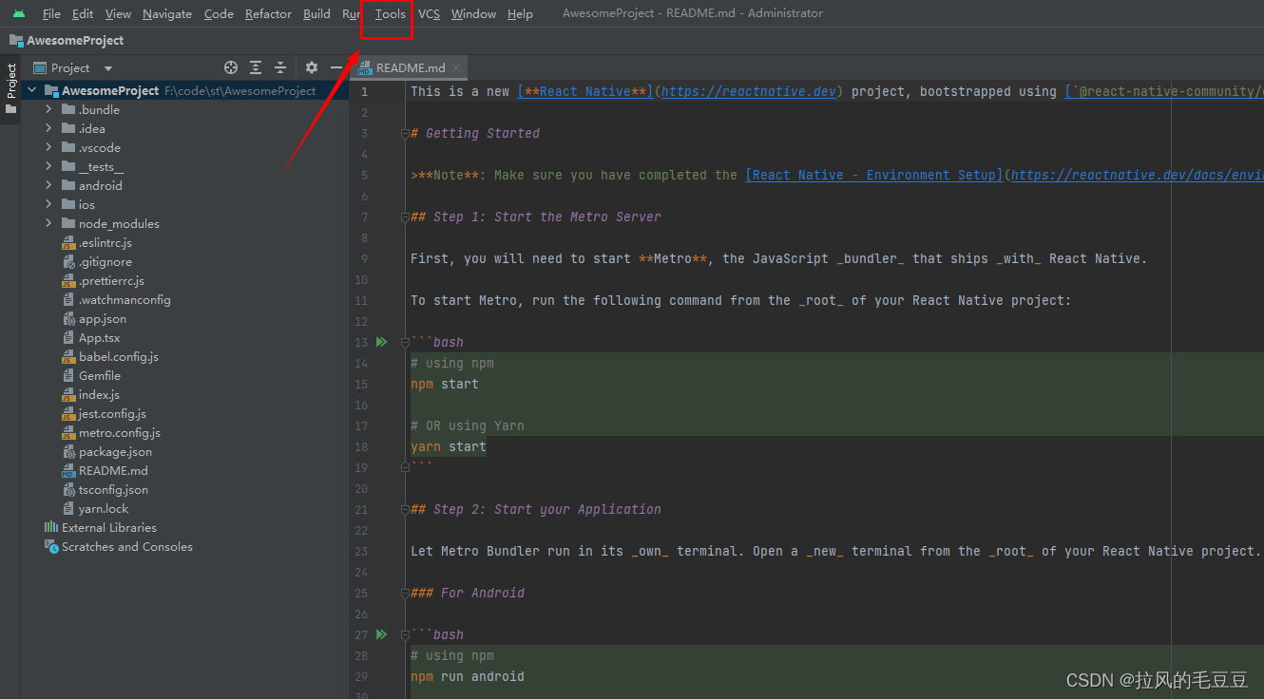
Task: Hide the Project panel with the minus icon
Action: click(335, 67)
